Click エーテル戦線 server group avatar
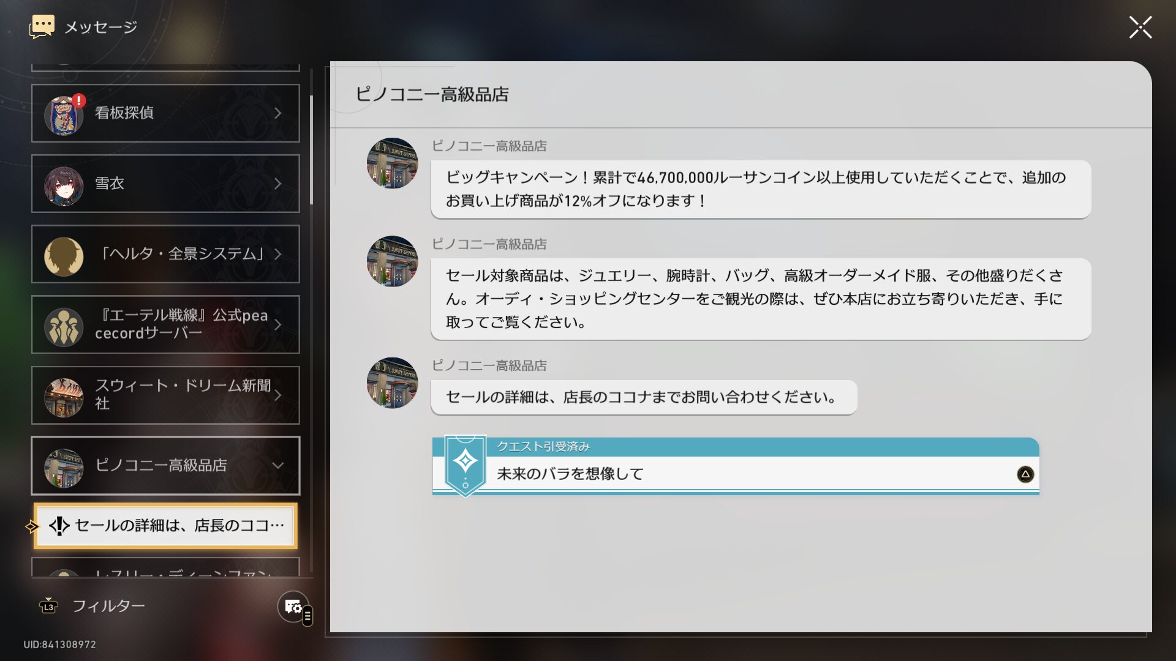Viewport: 1176px width, 661px height. (64, 326)
